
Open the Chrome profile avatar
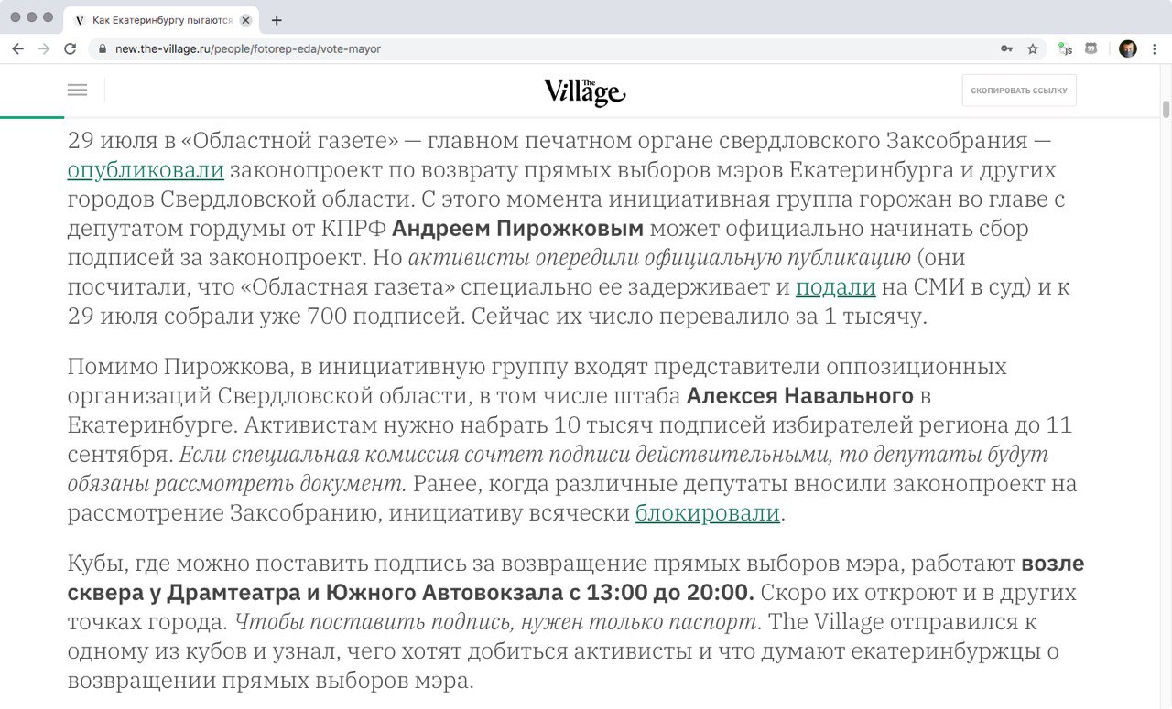1128,48
